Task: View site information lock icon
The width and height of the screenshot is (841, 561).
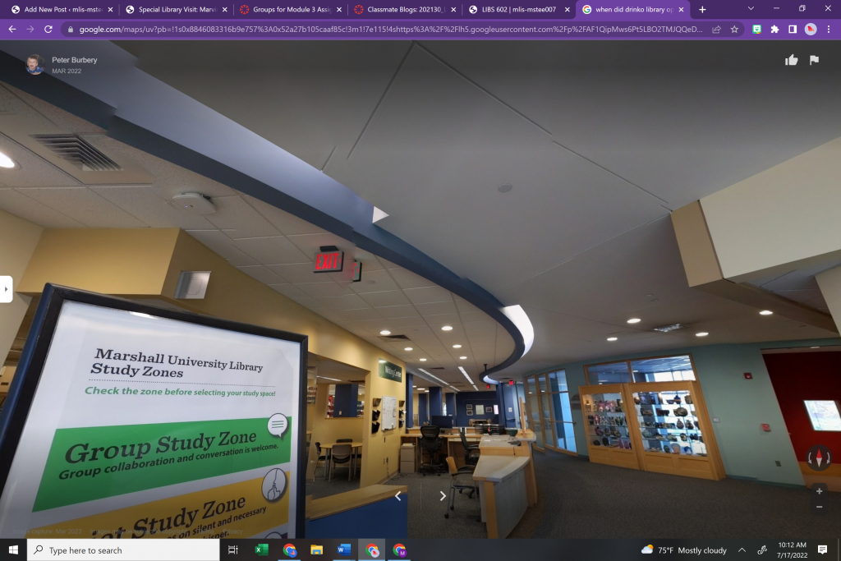Action: 71,30
